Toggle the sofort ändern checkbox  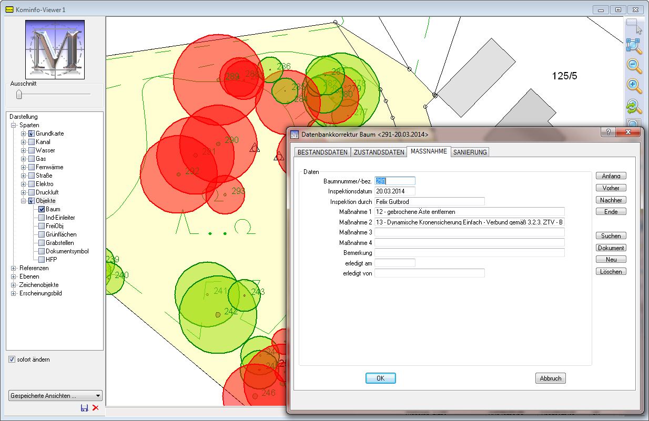pos(12,360)
